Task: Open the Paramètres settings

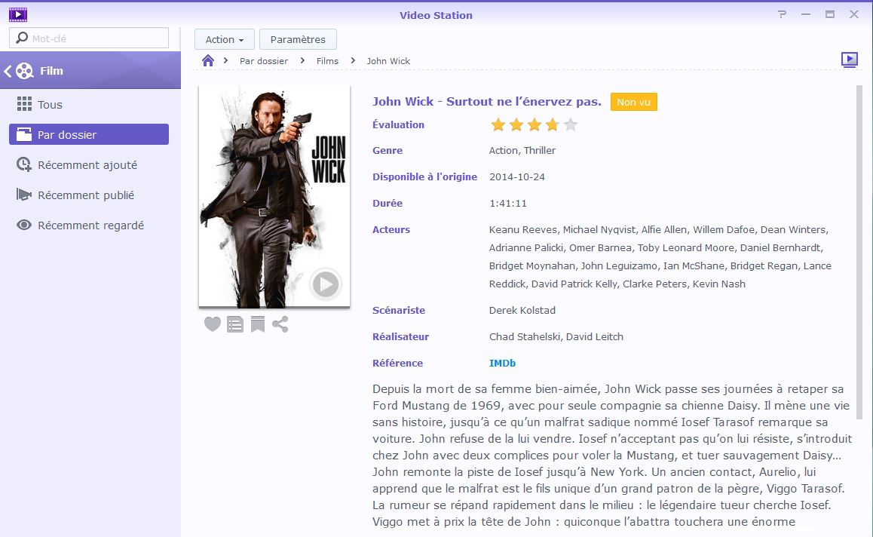Action: tap(298, 39)
